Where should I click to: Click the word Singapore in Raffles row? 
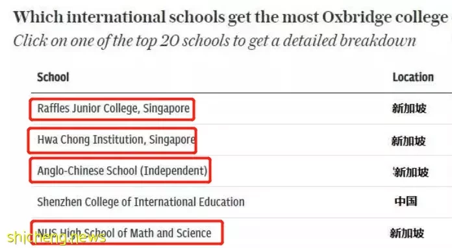pos(166,108)
